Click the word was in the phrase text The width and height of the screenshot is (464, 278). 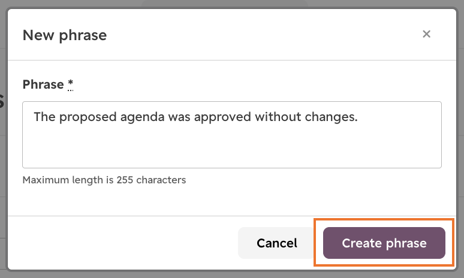[179, 117]
